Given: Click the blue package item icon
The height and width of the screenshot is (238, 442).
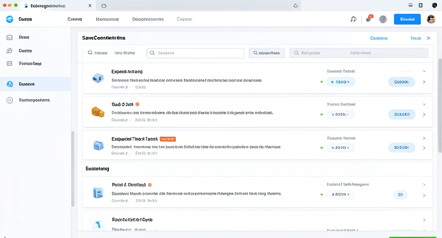Looking at the screenshot, I should (x=98, y=146).
